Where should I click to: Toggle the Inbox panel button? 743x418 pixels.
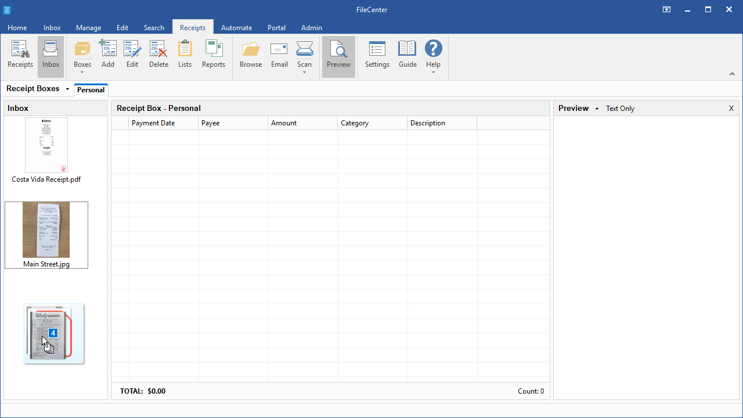tap(51, 55)
